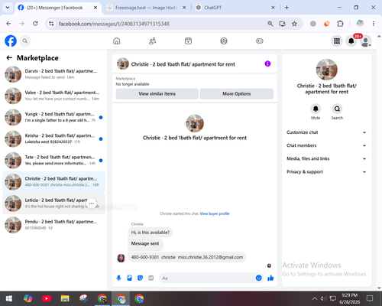This screenshot has height=306, width=382.
Task: Attach a file with the photo icon
Action: pos(129,278)
